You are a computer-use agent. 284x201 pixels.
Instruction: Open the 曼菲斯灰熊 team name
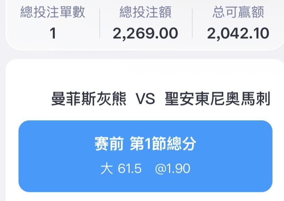[x=89, y=99]
